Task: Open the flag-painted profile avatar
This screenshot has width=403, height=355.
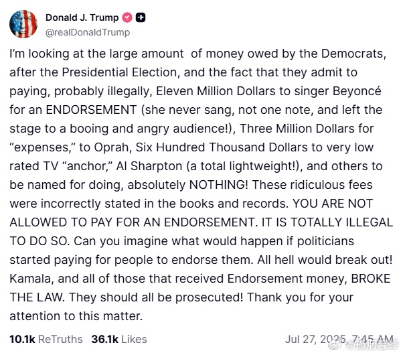Action: point(23,24)
